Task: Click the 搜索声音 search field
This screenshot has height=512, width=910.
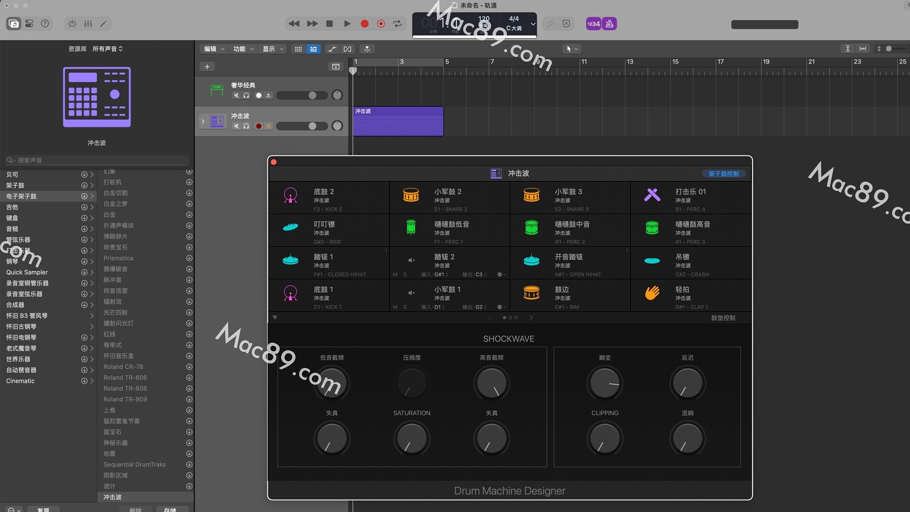Action: point(97,160)
